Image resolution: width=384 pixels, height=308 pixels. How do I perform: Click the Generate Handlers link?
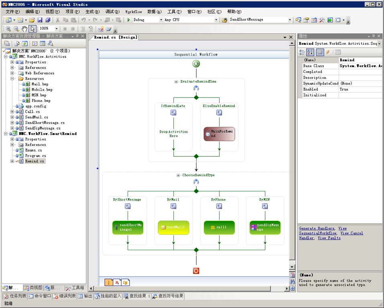[x=317, y=228]
